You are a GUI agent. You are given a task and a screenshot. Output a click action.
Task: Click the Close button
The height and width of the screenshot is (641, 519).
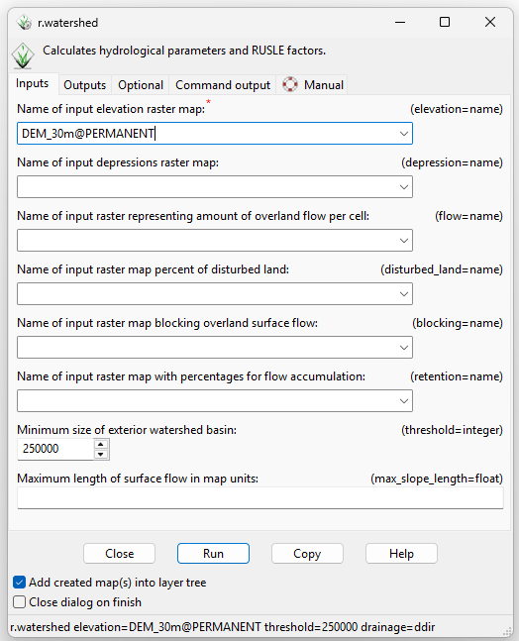(119, 553)
